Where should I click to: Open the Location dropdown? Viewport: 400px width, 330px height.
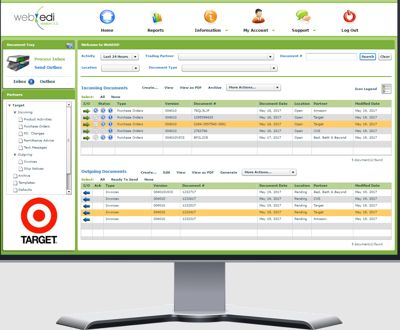click(120, 68)
